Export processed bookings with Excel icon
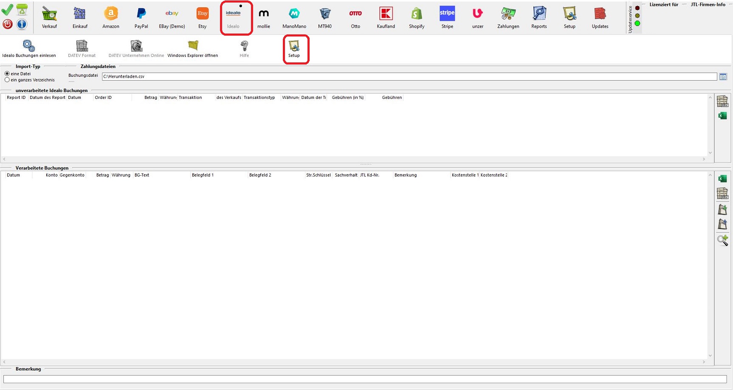 (722, 179)
